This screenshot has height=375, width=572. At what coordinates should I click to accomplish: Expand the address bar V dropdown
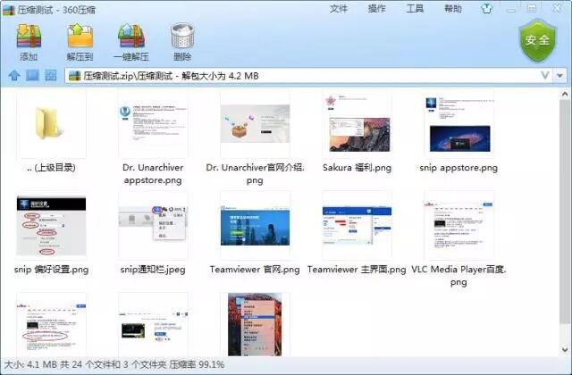544,75
